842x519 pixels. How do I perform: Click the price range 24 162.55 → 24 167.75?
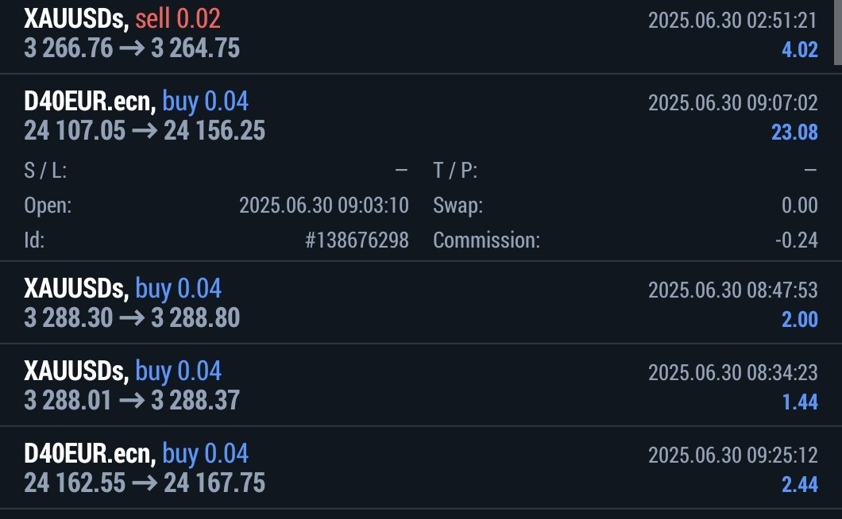tap(145, 482)
